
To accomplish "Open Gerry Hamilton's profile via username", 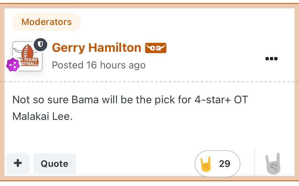I will (96, 48).
